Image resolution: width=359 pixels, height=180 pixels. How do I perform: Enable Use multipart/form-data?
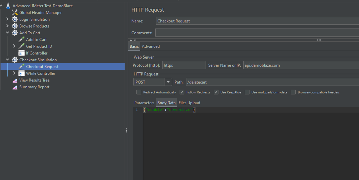click(x=247, y=92)
